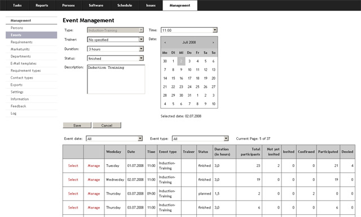Screen dimensions: 361x217
Task: Pick 24 in the July calendar
Action: coord(190,87)
